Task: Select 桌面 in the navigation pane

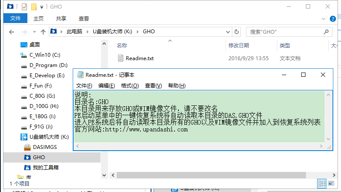Action: click(x=35, y=45)
